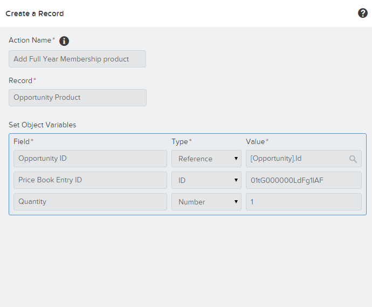Click the Set Object Variables label
The width and height of the screenshot is (372, 307).
click(43, 125)
